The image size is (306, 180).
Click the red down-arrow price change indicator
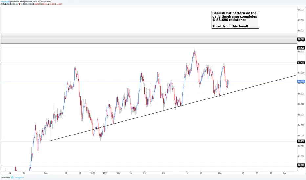pyautogui.click(x=19, y=4)
